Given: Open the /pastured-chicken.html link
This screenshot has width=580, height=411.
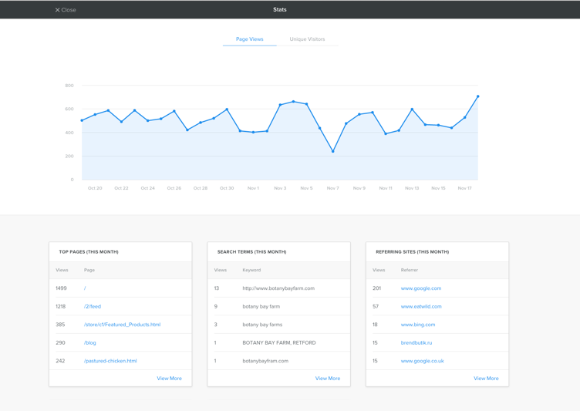Looking at the screenshot, I should point(110,361).
